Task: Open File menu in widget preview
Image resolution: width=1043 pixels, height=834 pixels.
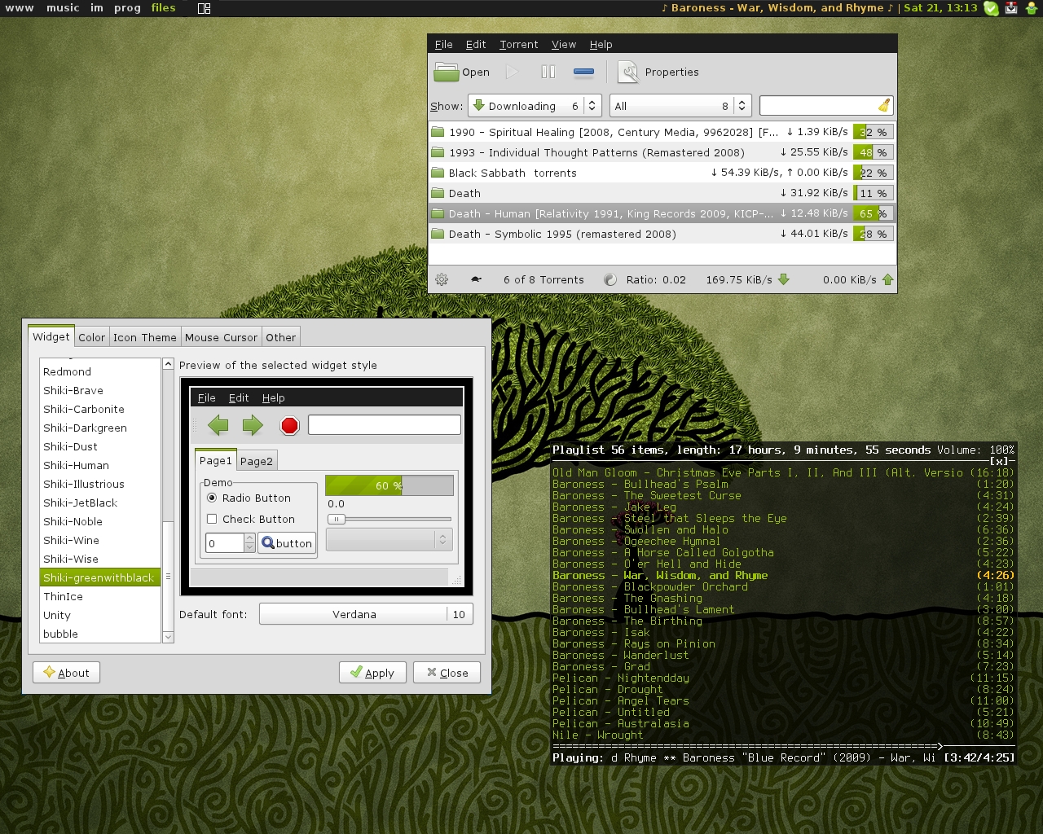Action: point(206,397)
